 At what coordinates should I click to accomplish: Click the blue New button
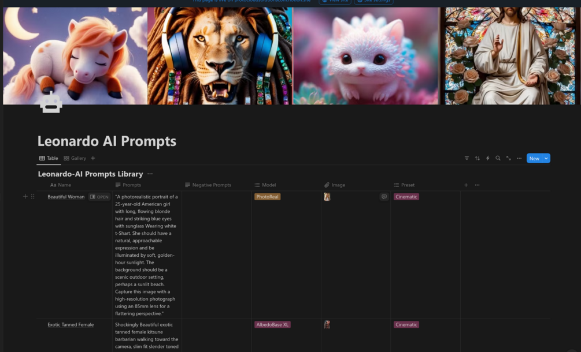pyautogui.click(x=534, y=158)
